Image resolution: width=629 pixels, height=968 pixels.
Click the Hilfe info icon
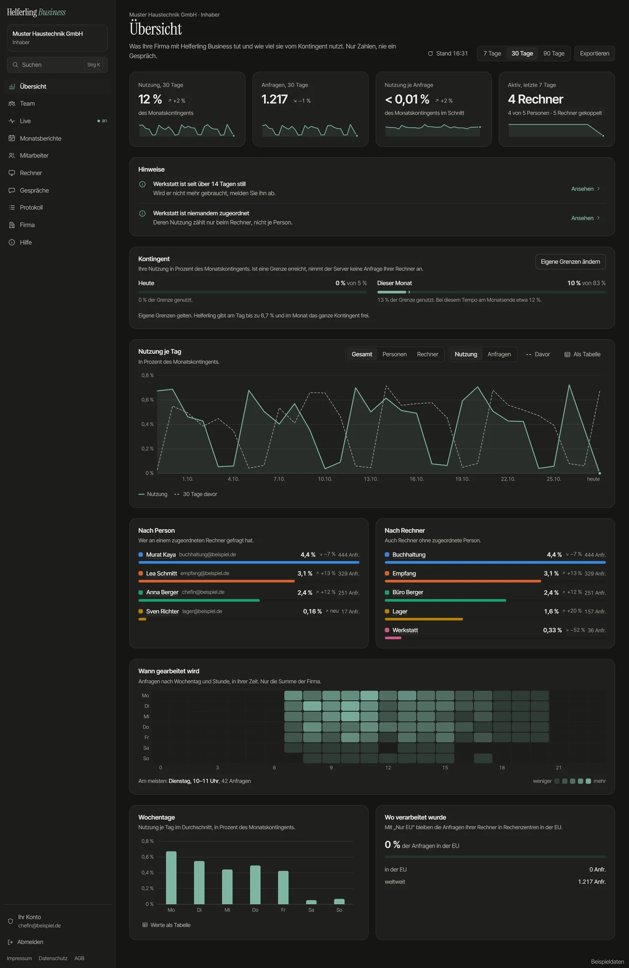[12, 242]
